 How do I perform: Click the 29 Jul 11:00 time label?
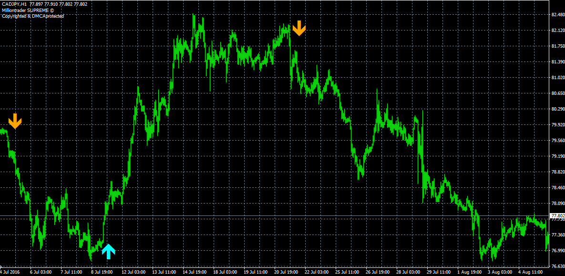click(x=439, y=272)
